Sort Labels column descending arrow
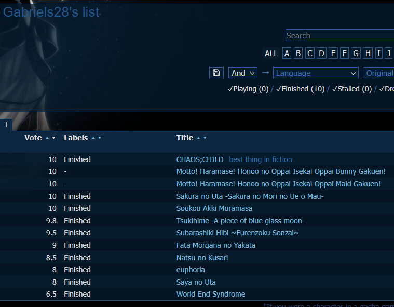 [x=100, y=138]
